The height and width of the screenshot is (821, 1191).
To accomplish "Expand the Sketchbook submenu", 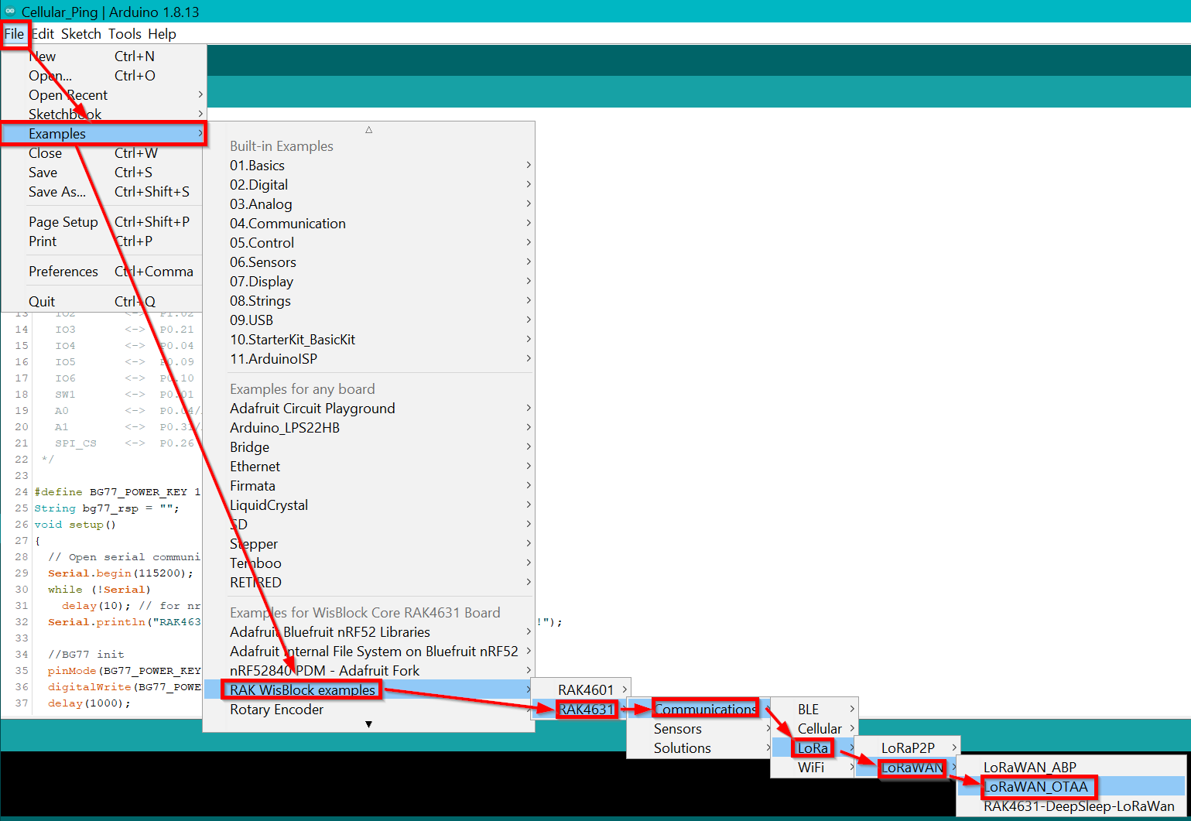I will (x=104, y=115).
